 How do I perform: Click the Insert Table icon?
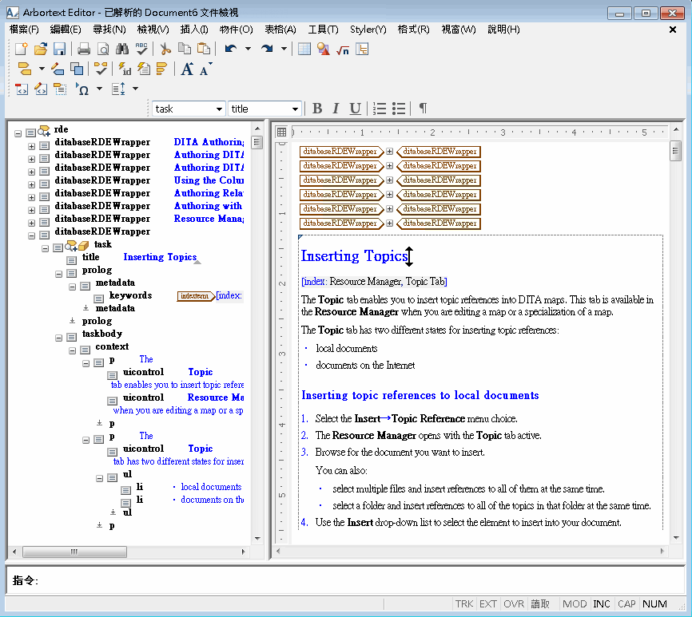tap(304, 49)
